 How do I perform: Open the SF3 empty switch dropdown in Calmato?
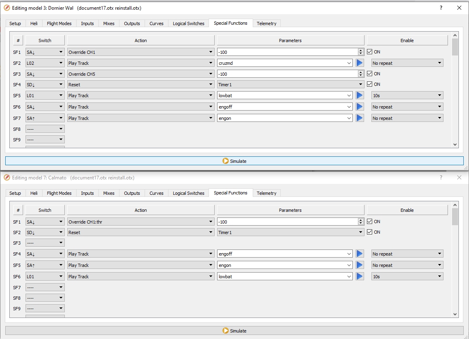pyautogui.click(x=45, y=243)
